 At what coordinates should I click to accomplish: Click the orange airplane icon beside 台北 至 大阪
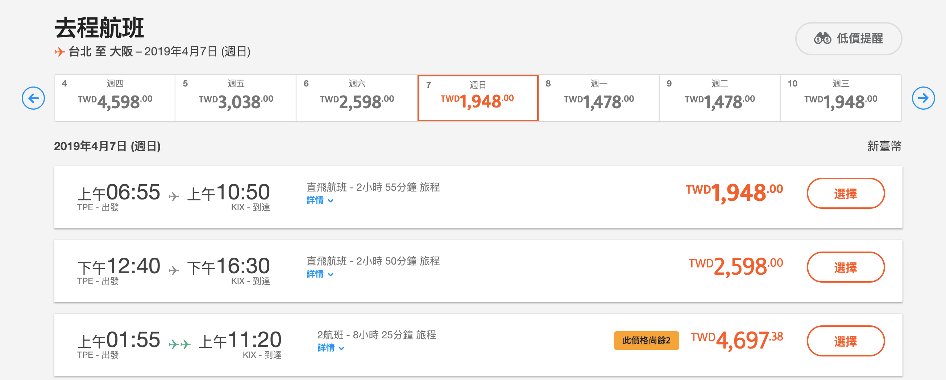60,52
